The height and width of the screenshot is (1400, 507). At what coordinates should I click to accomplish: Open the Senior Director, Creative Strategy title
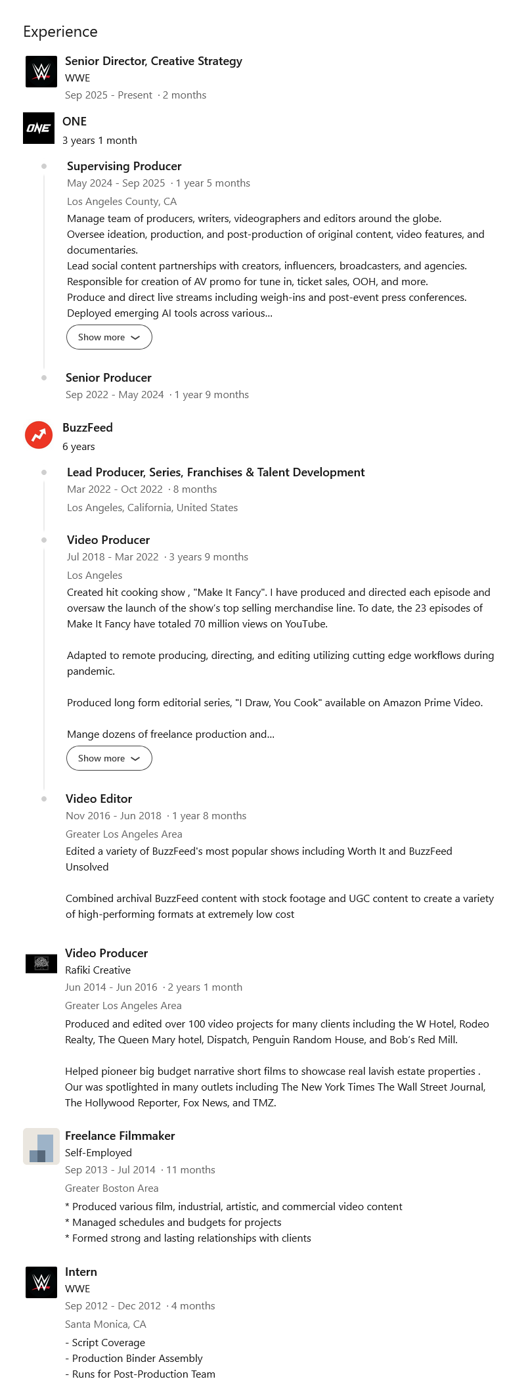tap(153, 61)
